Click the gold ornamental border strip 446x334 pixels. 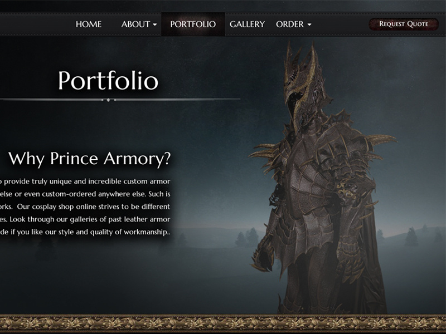coord(223,323)
